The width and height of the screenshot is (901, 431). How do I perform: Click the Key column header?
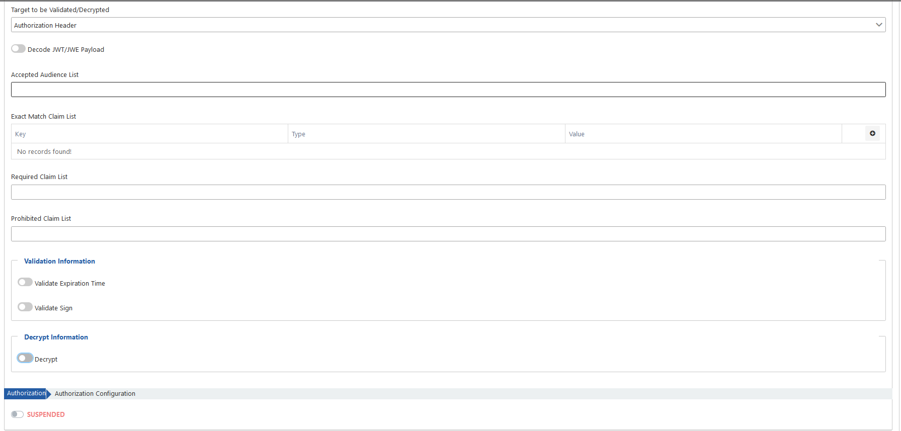click(x=149, y=134)
